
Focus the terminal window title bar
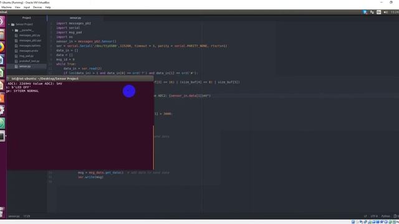click(x=80, y=78)
